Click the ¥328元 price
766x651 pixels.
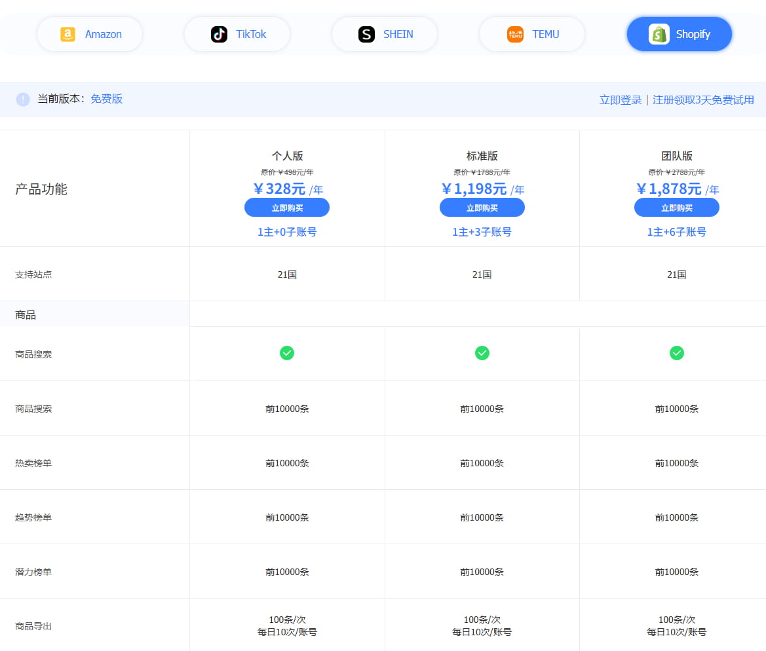(279, 189)
